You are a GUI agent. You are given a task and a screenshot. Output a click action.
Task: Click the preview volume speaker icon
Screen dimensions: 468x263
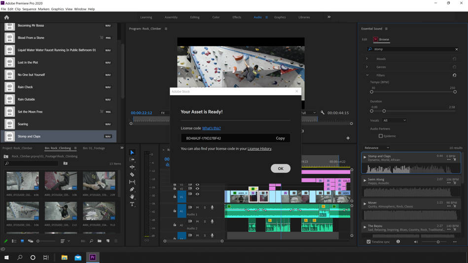click(416, 242)
